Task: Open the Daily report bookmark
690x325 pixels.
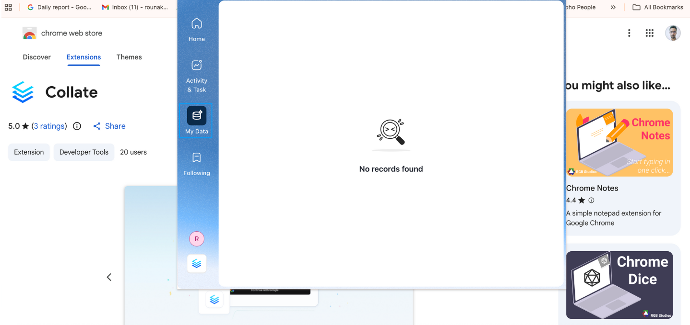Action: point(59,7)
